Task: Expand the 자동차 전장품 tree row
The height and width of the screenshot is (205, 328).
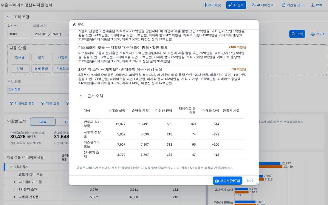Action: pos(14,197)
